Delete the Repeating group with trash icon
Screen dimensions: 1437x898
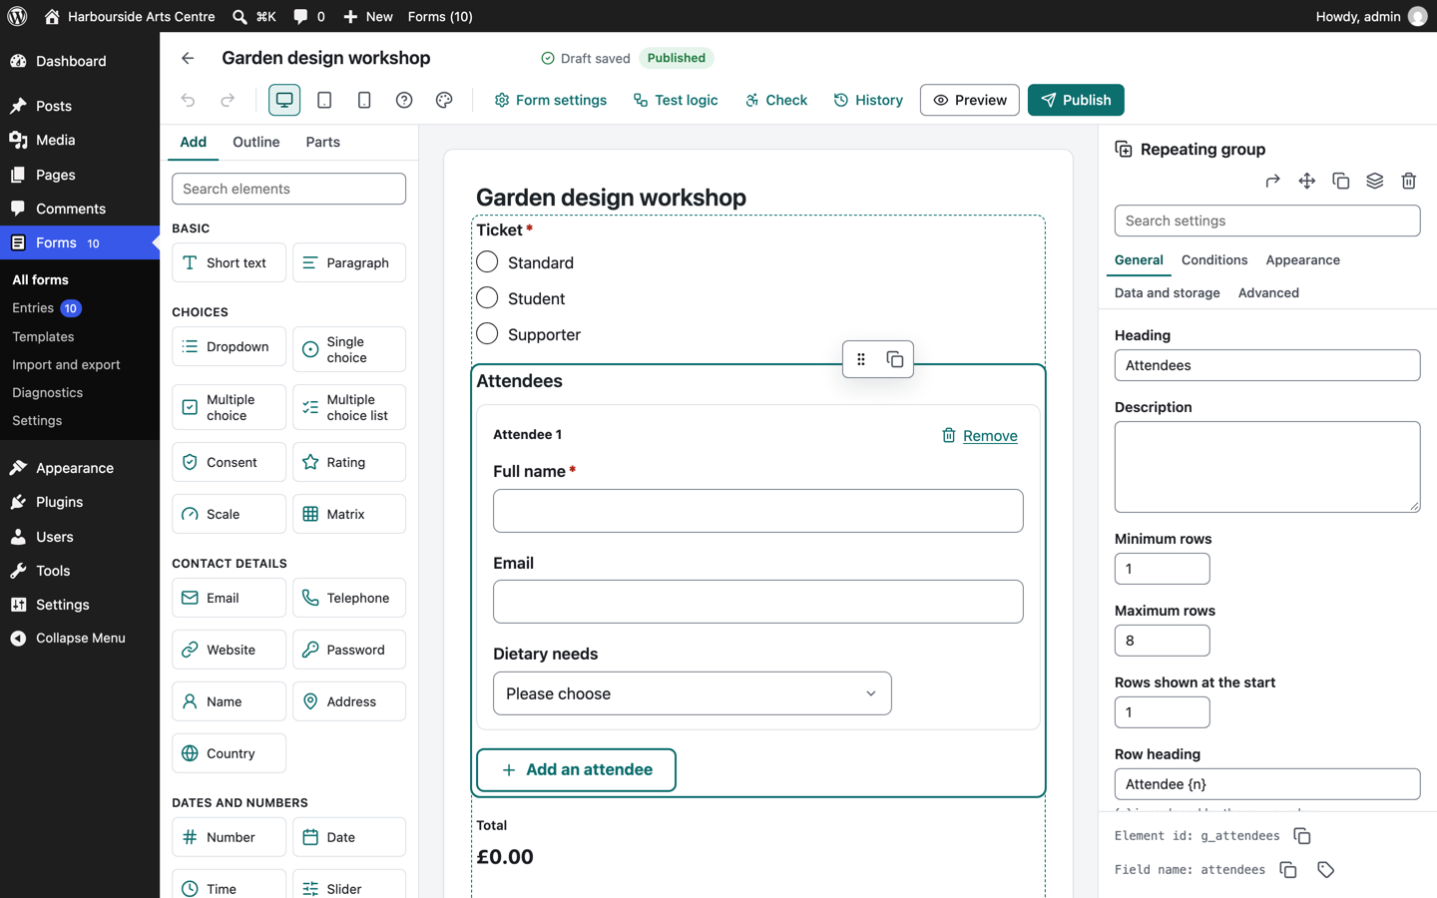point(1408,181)
